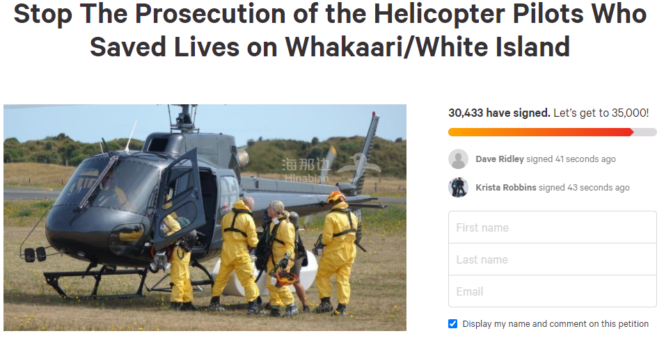Click the Let's get to 35,000 text

601,113
